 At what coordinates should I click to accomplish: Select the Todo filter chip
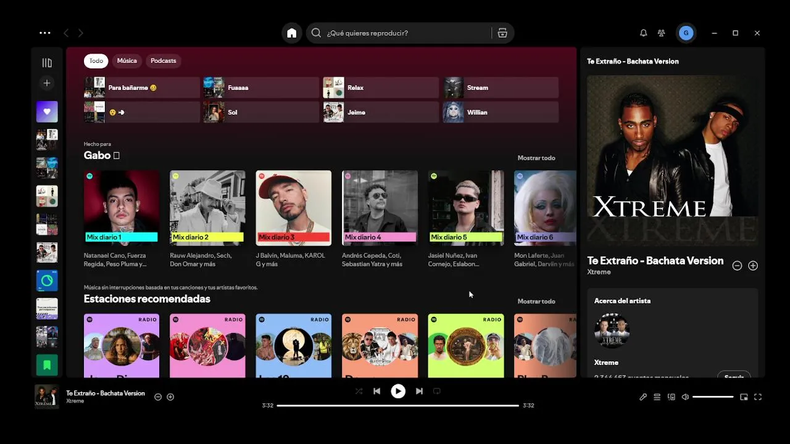pos(96,61)
